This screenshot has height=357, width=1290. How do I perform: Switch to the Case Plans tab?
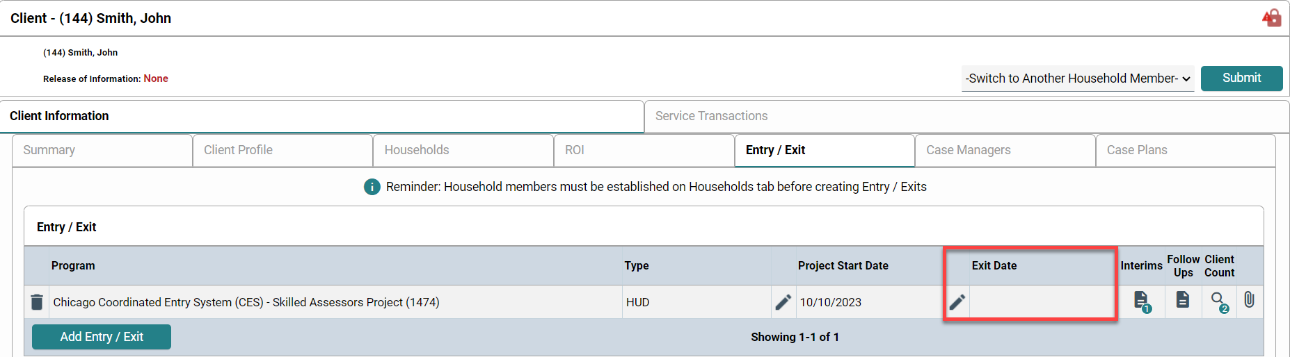click(1137, 150)
